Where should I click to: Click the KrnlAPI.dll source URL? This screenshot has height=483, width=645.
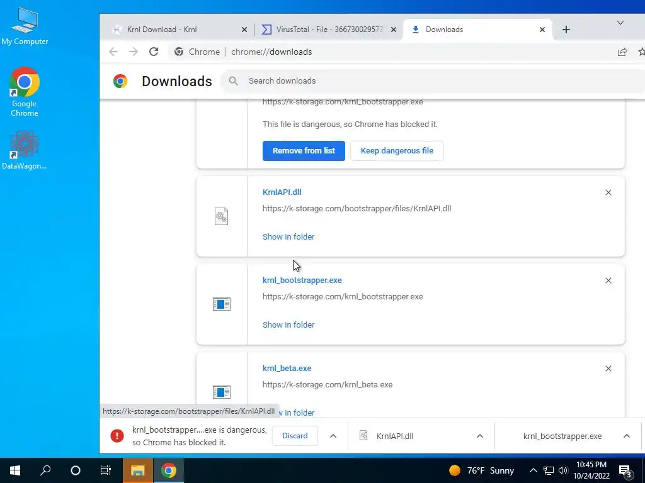(x=357, y=208)
